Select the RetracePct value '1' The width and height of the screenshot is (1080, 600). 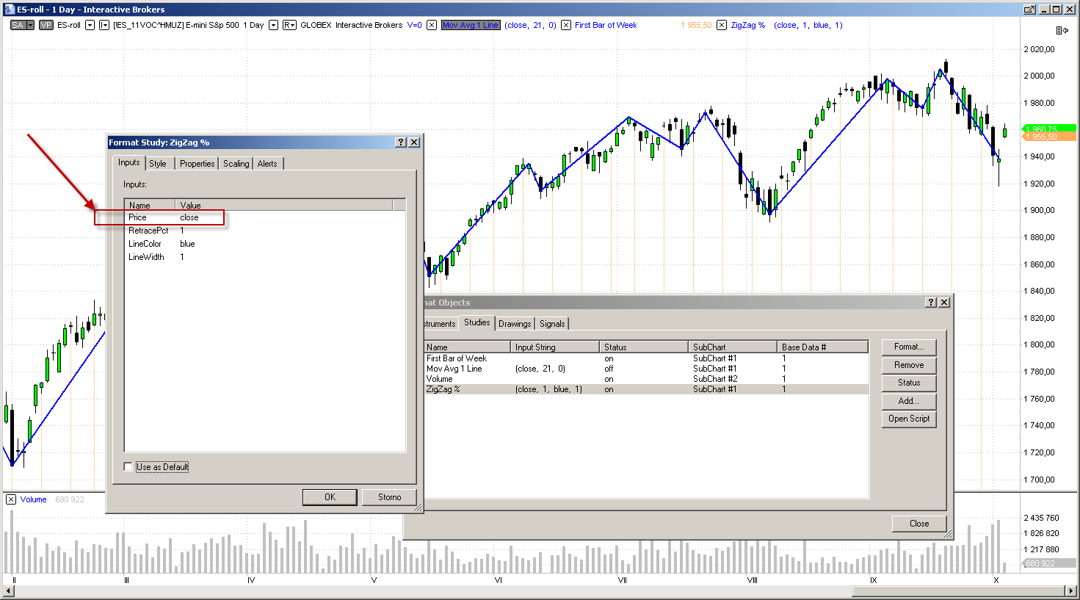182,231
